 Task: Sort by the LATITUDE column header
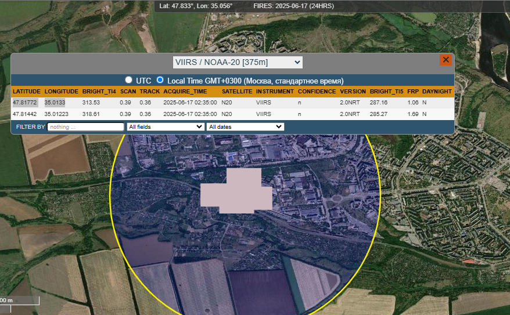pos(27,92)
